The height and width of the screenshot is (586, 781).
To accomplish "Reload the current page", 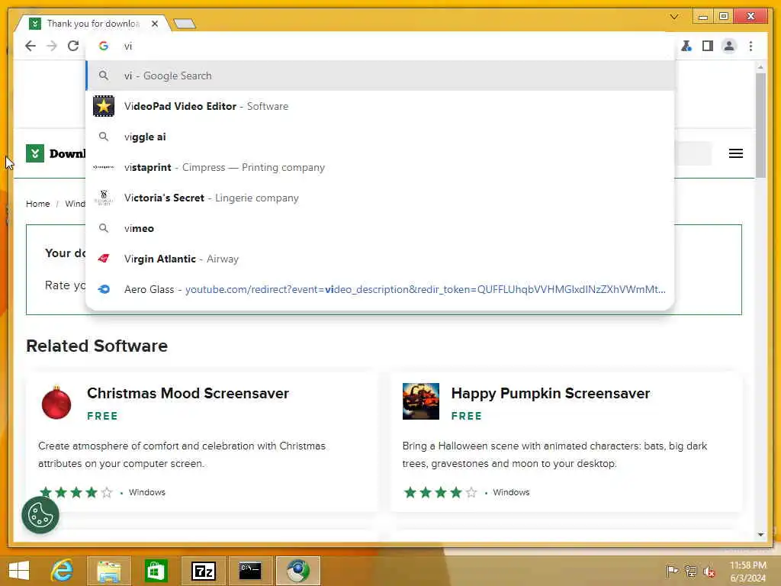I will [73, 46].
